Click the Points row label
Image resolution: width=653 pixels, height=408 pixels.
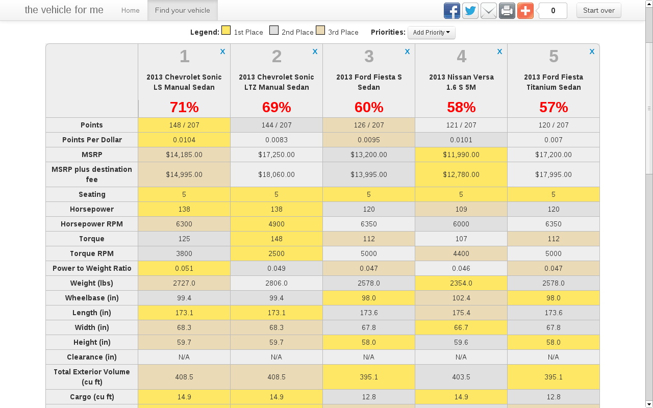point(92,125)
